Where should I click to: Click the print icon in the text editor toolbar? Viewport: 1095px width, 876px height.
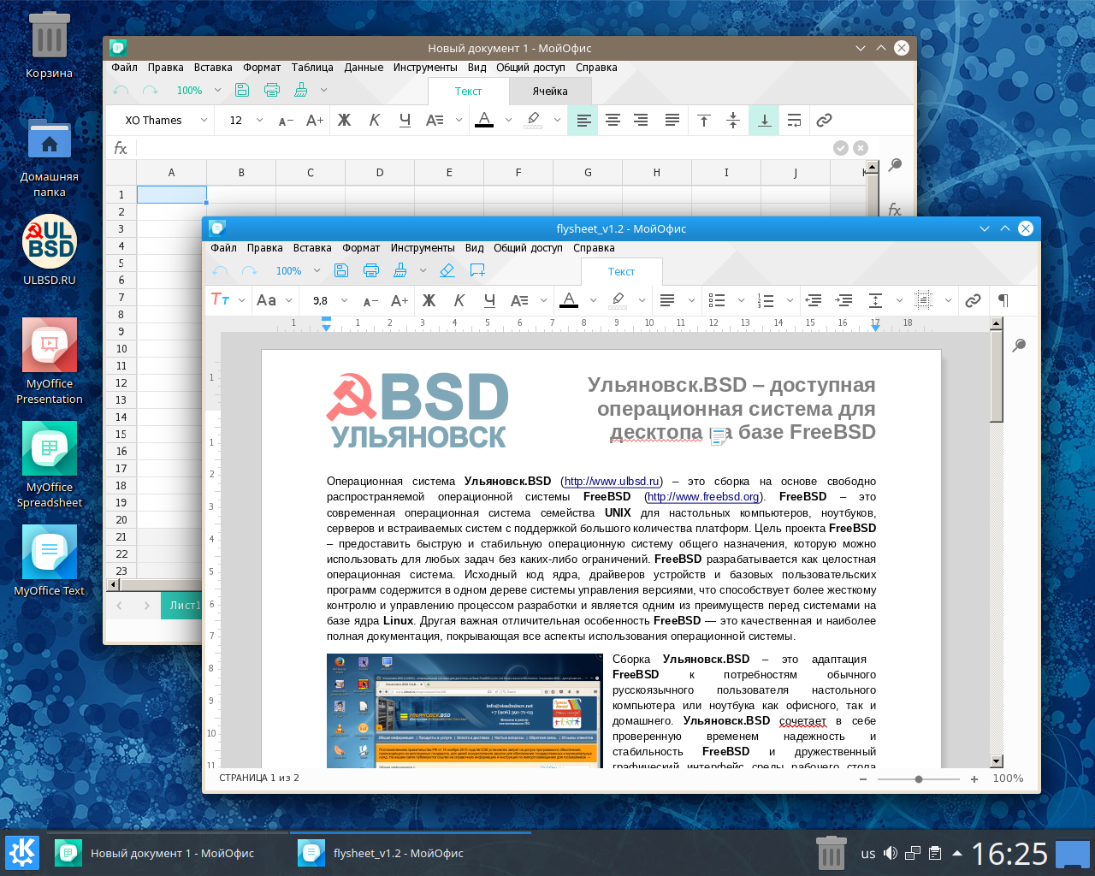coord(371,270)
